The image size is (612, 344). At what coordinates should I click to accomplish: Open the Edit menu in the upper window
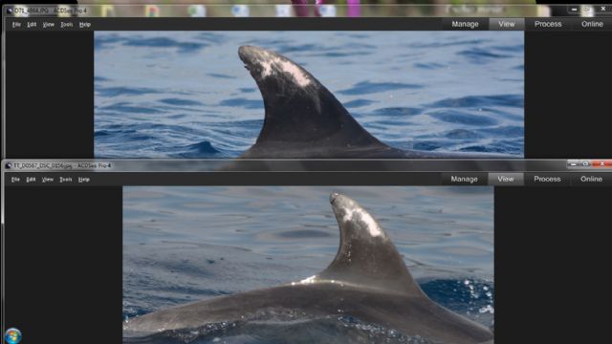[32, 24]
